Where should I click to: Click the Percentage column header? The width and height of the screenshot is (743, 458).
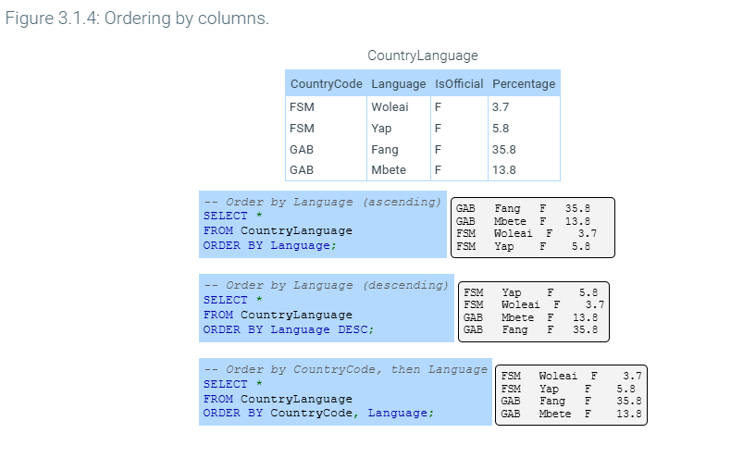tap(524, 83)
